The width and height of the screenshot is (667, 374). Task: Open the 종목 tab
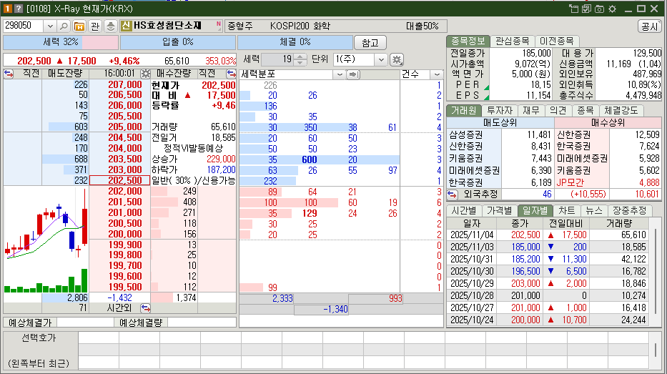[586, 110]
